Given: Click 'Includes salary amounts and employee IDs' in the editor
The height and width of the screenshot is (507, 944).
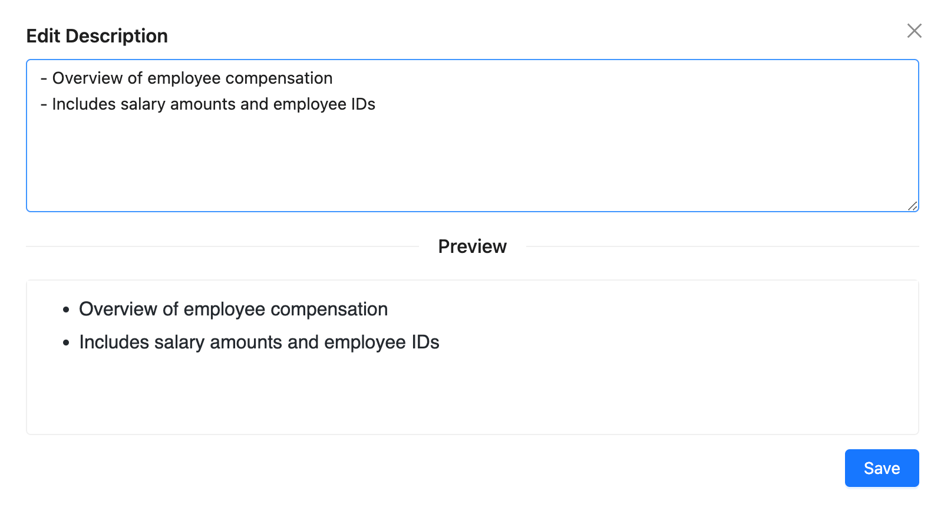Looking at the screenshot, I should pyautogui.click(x=207, y=104).
